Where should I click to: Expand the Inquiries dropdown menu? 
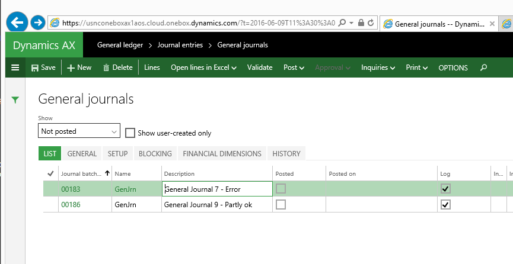coord(378,67)
